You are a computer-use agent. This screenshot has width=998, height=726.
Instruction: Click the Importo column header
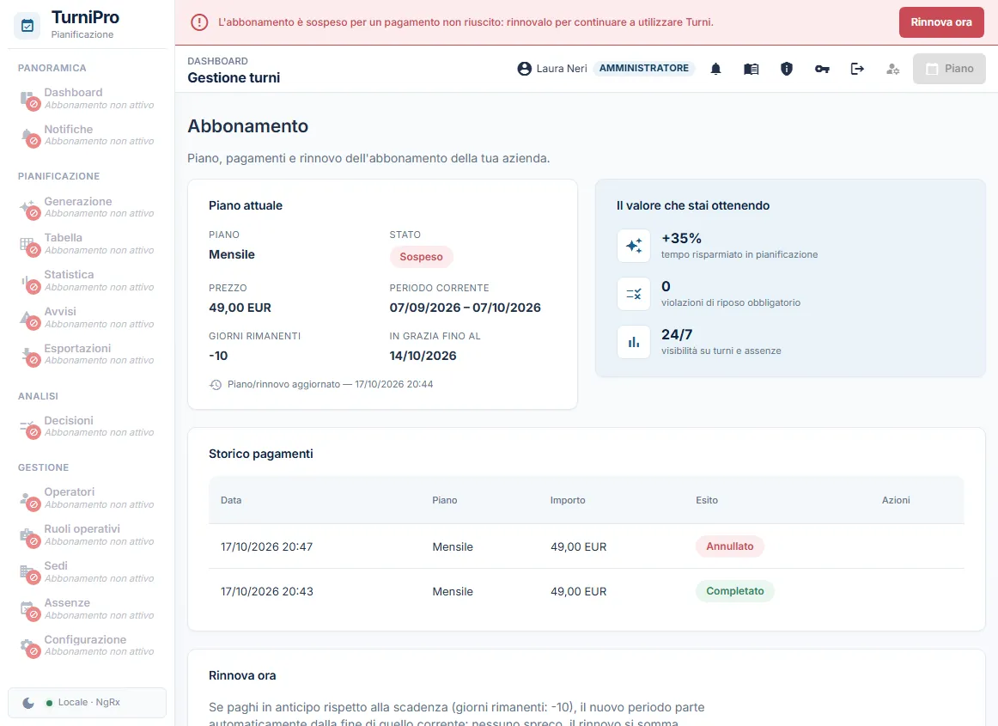568,501
